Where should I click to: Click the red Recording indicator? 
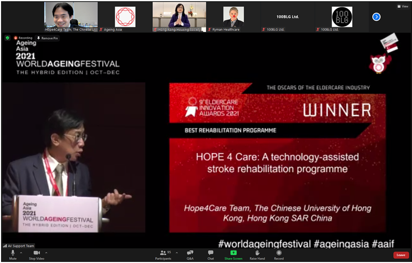click(23, 38)
